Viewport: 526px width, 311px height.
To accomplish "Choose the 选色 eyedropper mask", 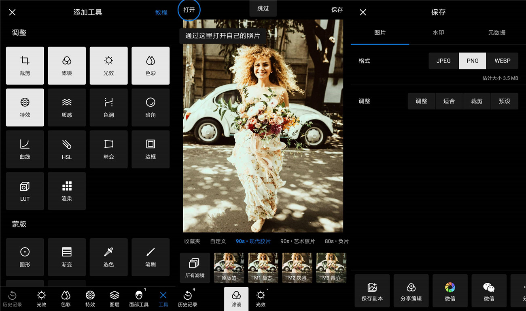I will [108, 257].
